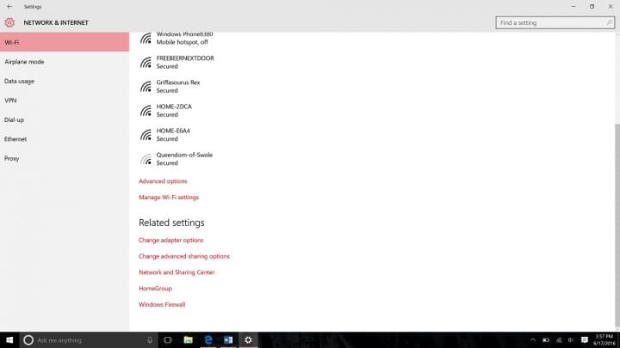The height and width of the screenshot is (348, 620).
Task: Click the Wi-Fi signal icon for Queendom-of-Swole
Action: tap(146, 159)
